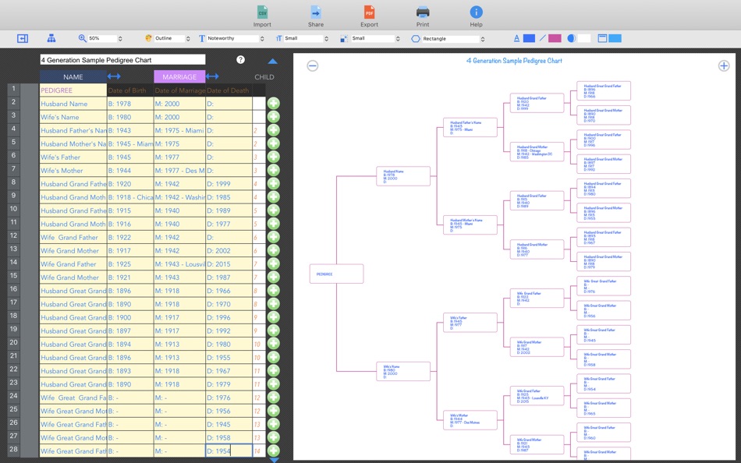Click the resize arrows beside NAME header
The image size is (741, 463).
[x=114, y=76]
